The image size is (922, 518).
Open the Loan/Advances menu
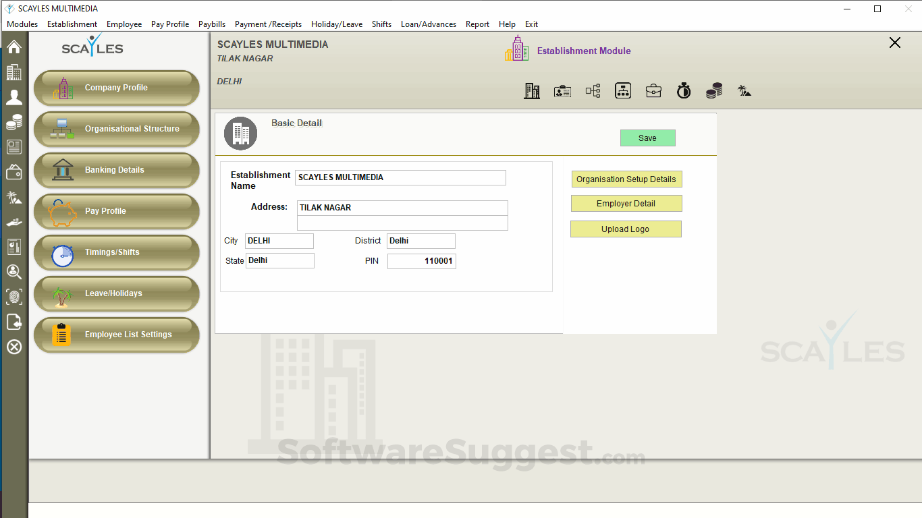(x=429, y=24)
